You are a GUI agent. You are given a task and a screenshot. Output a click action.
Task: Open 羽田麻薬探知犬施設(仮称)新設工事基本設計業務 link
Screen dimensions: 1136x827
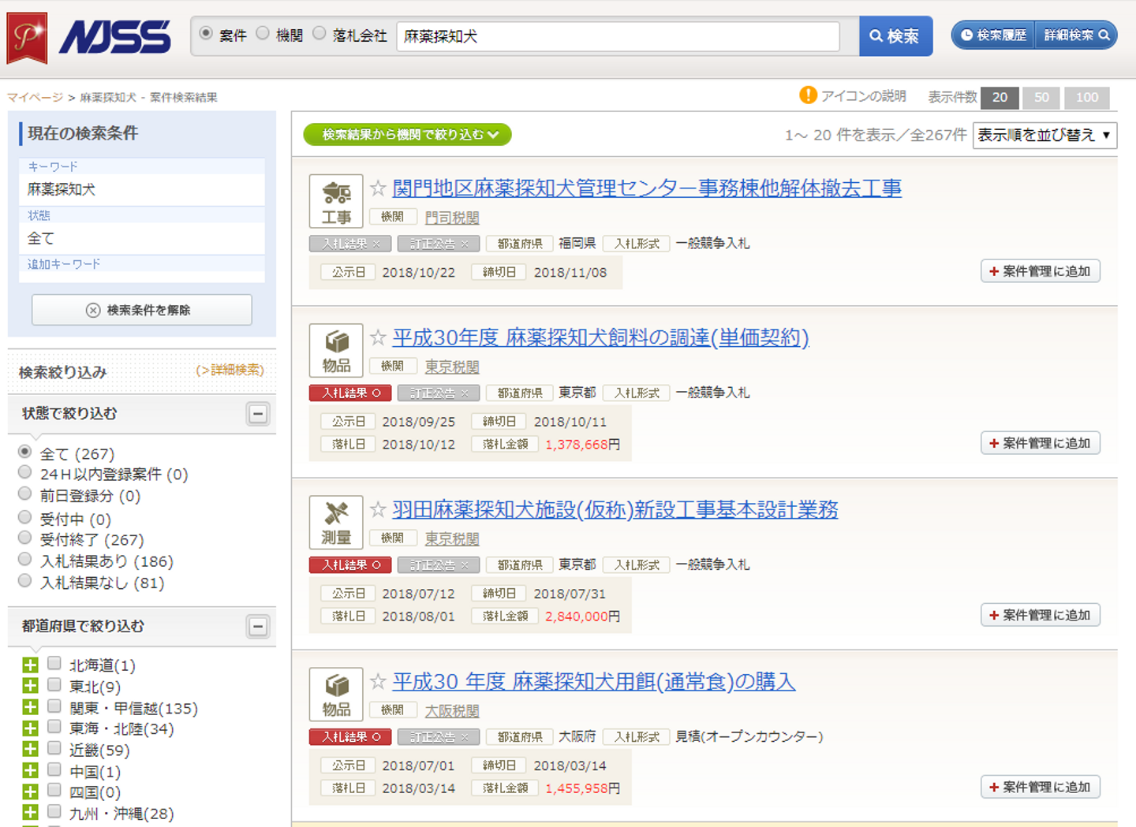(x=615, y=509)
